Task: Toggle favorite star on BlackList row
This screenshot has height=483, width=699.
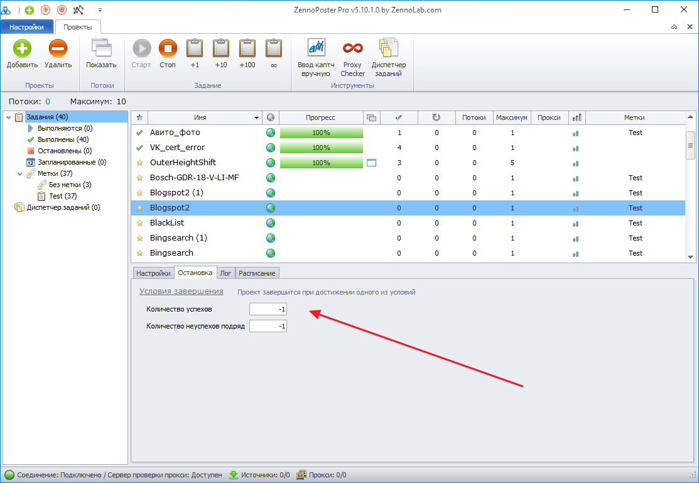Action: coord(139,223)
